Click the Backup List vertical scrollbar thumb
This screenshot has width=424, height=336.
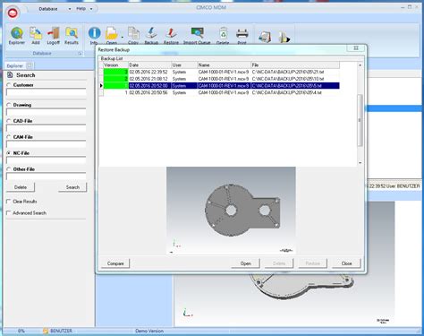pyautogui.click(x=360, y=120)
